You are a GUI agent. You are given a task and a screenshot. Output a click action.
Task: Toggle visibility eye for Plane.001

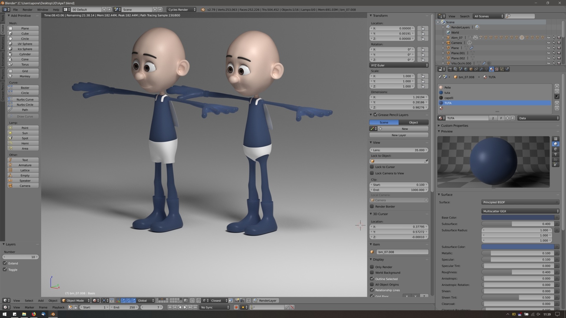[549, 53]
